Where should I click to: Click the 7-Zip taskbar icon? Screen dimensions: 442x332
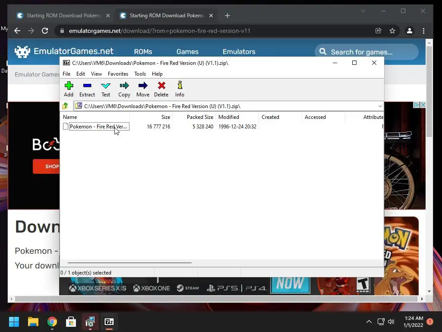[109, 322]
